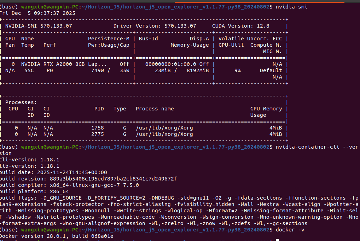The image size is (360, 241).
Task: Click the Driver Version 570.133.07 text
Action: tap(155, 26)
